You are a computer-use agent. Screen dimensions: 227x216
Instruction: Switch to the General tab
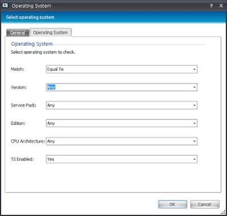click(x=18, y=33)
